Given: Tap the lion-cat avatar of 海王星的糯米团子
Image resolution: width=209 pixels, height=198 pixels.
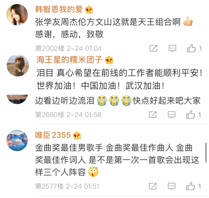Looking at the screenshot, I should 18,65.
